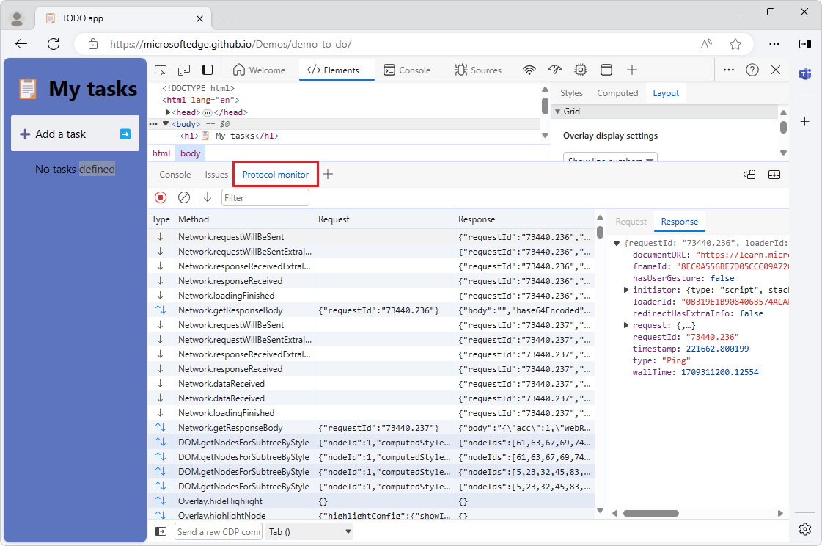Select the Computed styles tab

tap(617, 93)
